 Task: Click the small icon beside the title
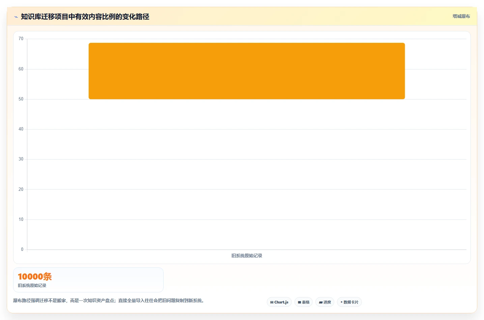pos(16,17)
